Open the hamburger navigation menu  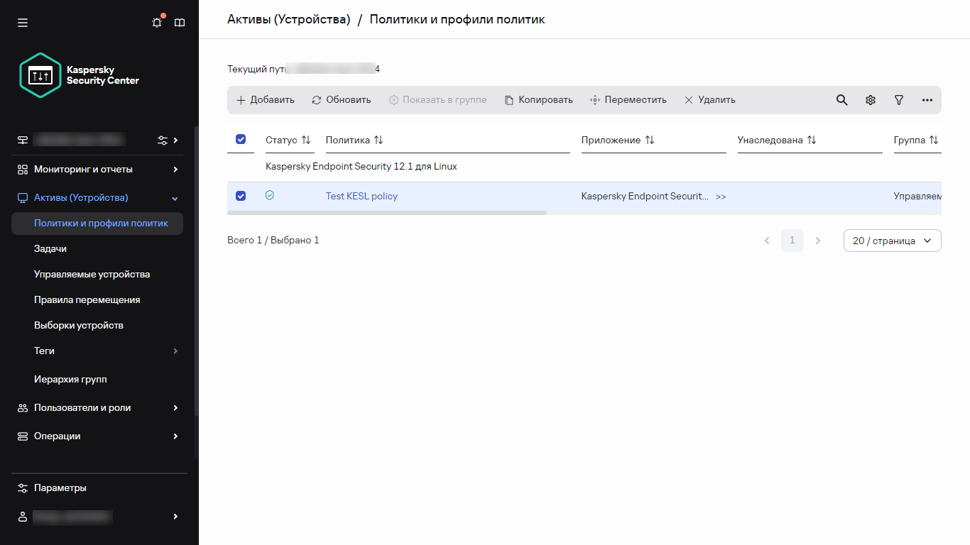point(22,22)
